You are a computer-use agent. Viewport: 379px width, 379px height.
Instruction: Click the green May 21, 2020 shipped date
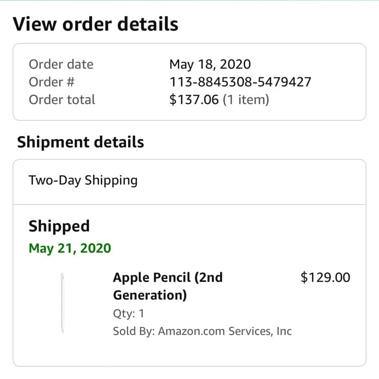pos(70,248)
